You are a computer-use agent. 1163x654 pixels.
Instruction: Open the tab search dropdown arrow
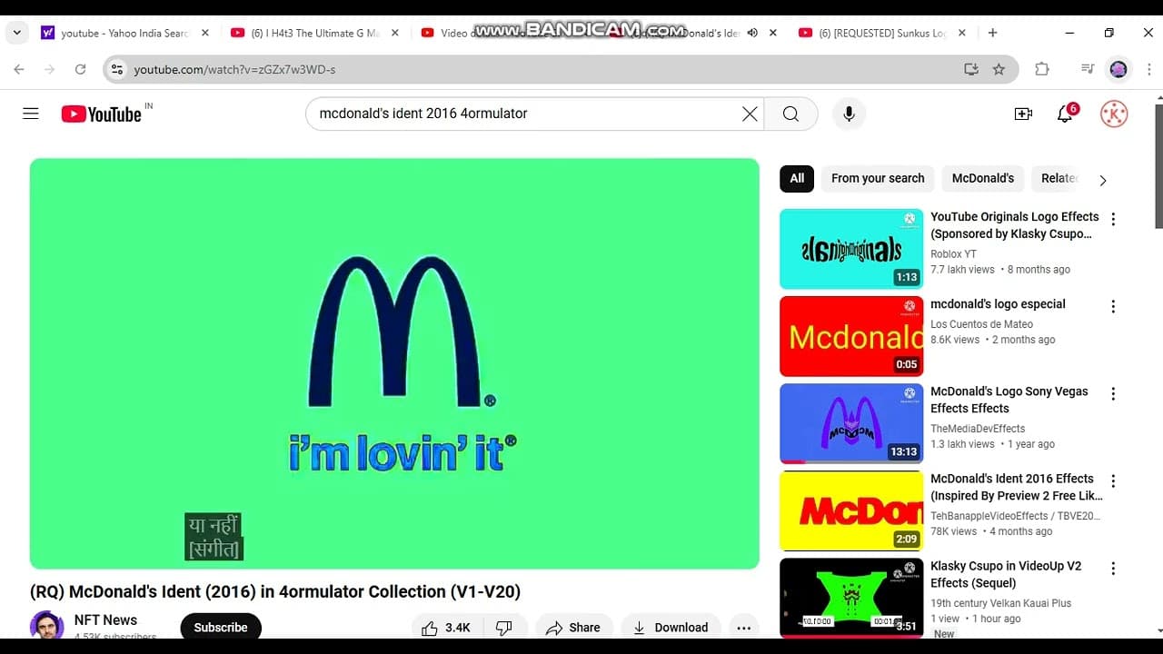[x=16, y=33]
